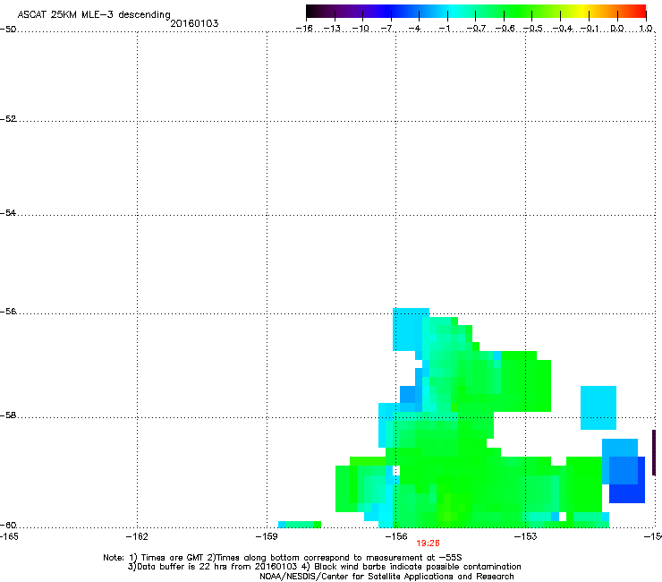The height and width of the screenshot is (582, 662).
Task: Click the -7 value on the color scale
Action: click(x=386, y=29)
